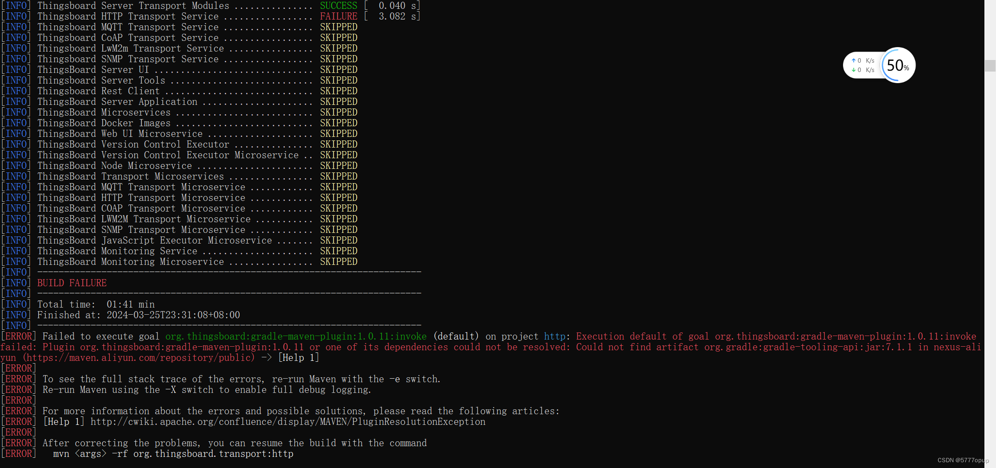
Task: Click 'ThingsBoard LWM2M Transport Microservice' line
Action: pyautogui.click(x=179, y=219)
